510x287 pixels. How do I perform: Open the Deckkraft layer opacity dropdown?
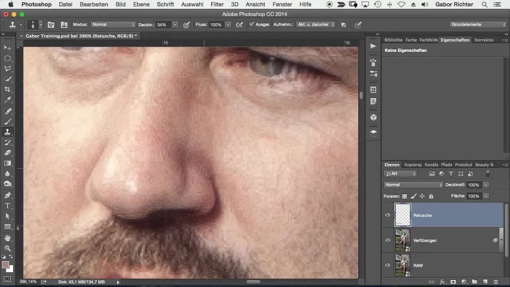click(486, 185)
